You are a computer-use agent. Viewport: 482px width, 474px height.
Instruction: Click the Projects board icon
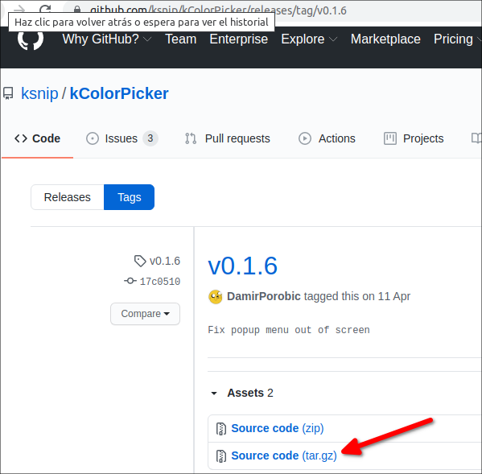coord(389,138)
